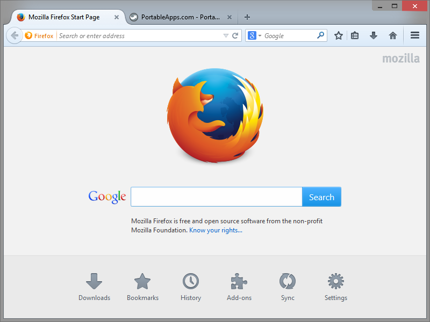430x322 pixels.
Task: Open the bookmarks list menu icon
Action: [x=355, y=35]
